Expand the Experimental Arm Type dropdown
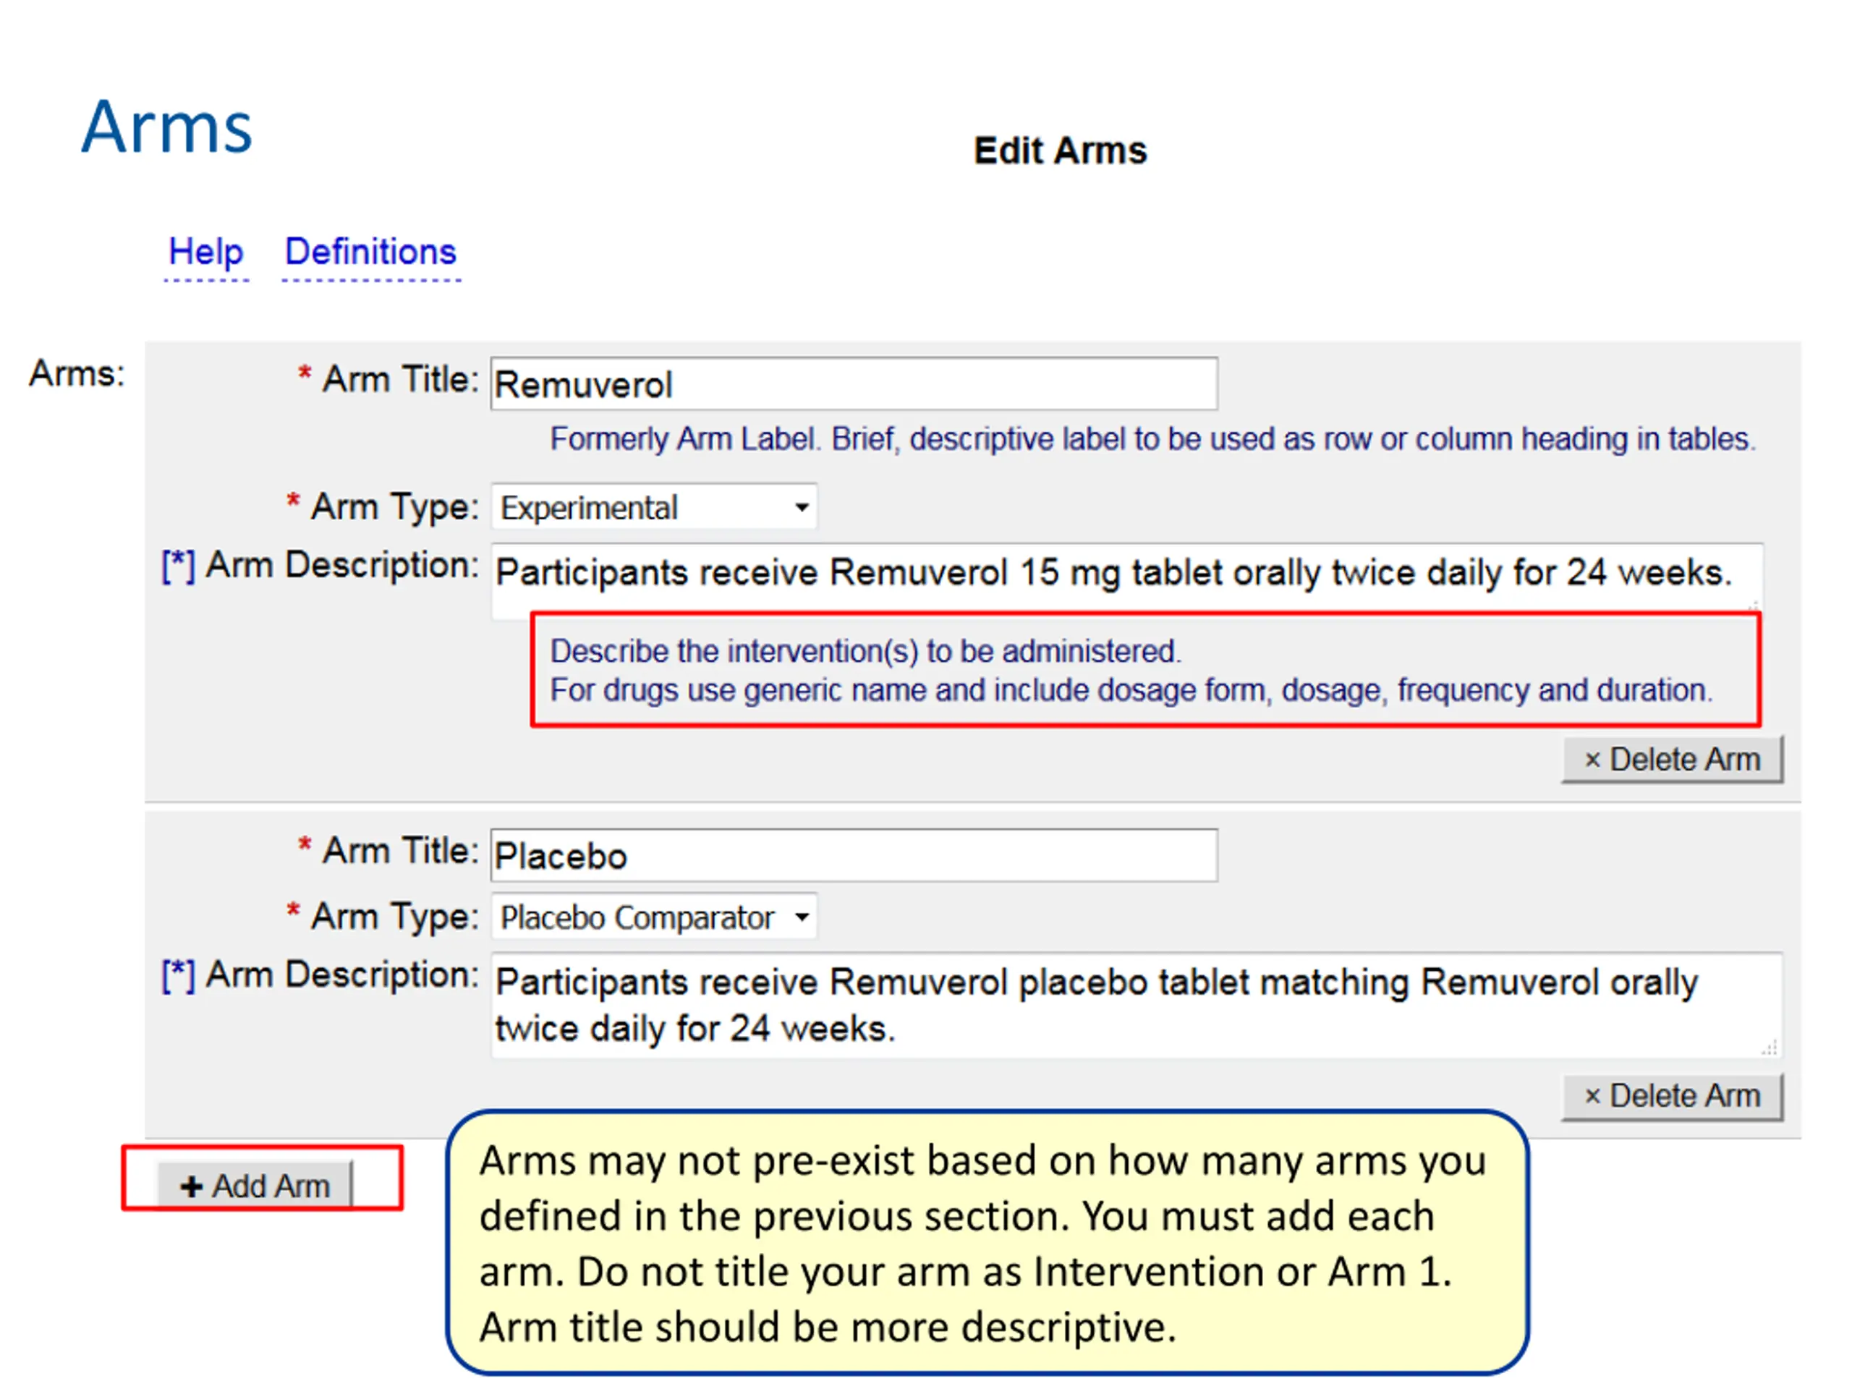1852x1389 pixels. click(654, 507)
